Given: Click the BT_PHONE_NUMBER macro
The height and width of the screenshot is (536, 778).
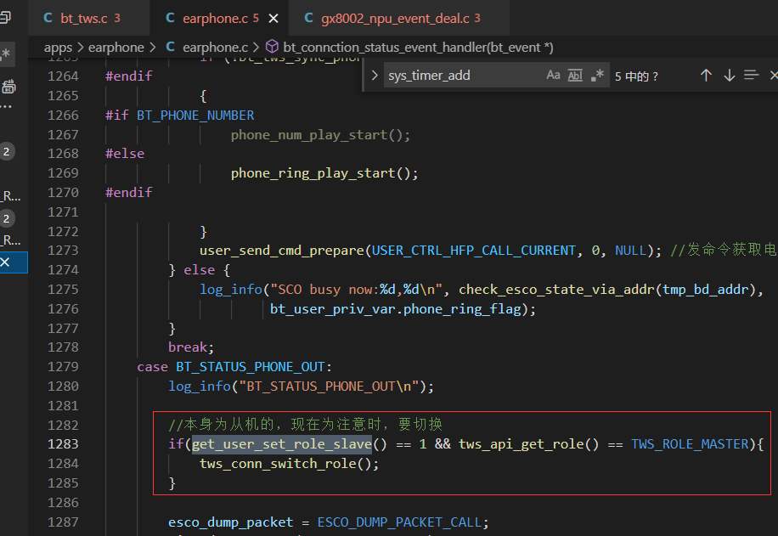Looking at the screenshot, I should (x=195, y=116).
